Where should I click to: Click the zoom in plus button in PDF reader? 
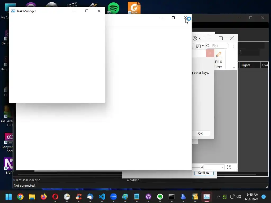pos(202,167)
